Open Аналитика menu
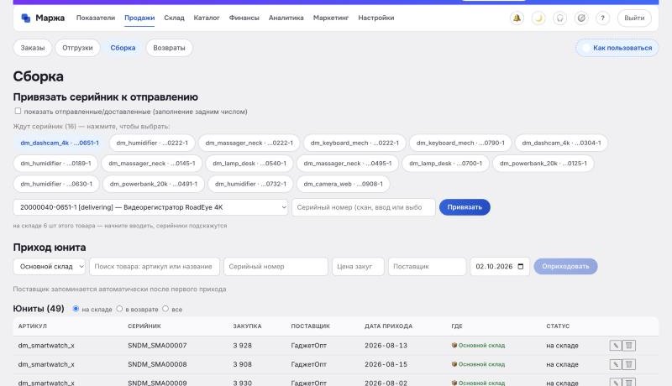 point(286,18)
